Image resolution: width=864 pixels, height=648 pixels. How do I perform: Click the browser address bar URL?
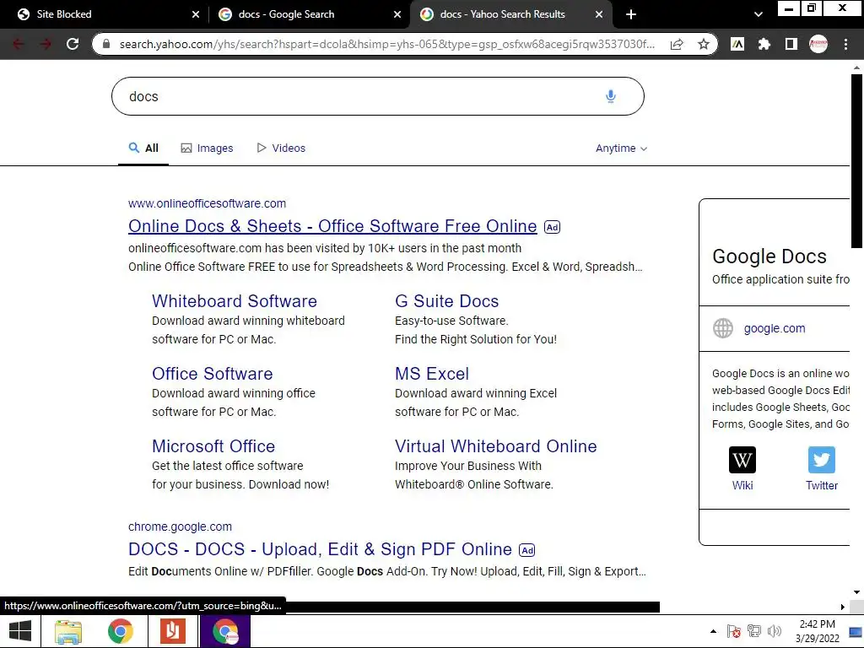[386, 44]
